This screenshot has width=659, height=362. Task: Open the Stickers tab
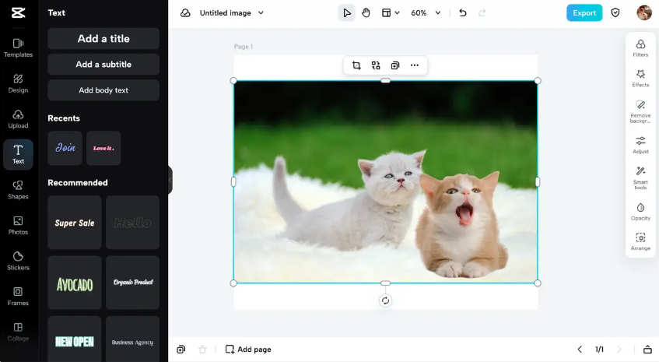click(18, 261)
